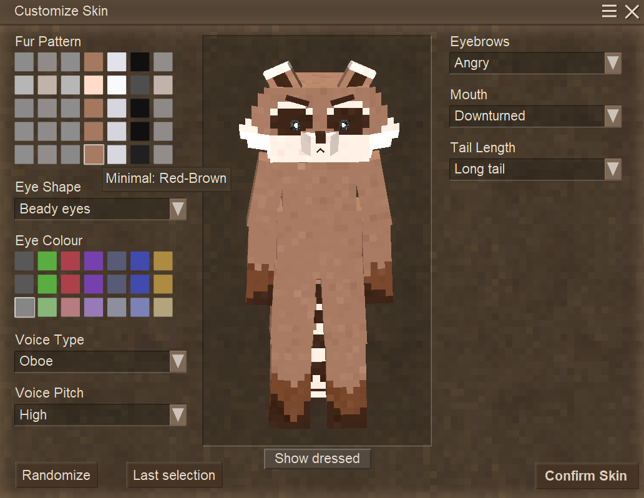
Task: Select the top-row red eye colour
Action: pos(71,261)
